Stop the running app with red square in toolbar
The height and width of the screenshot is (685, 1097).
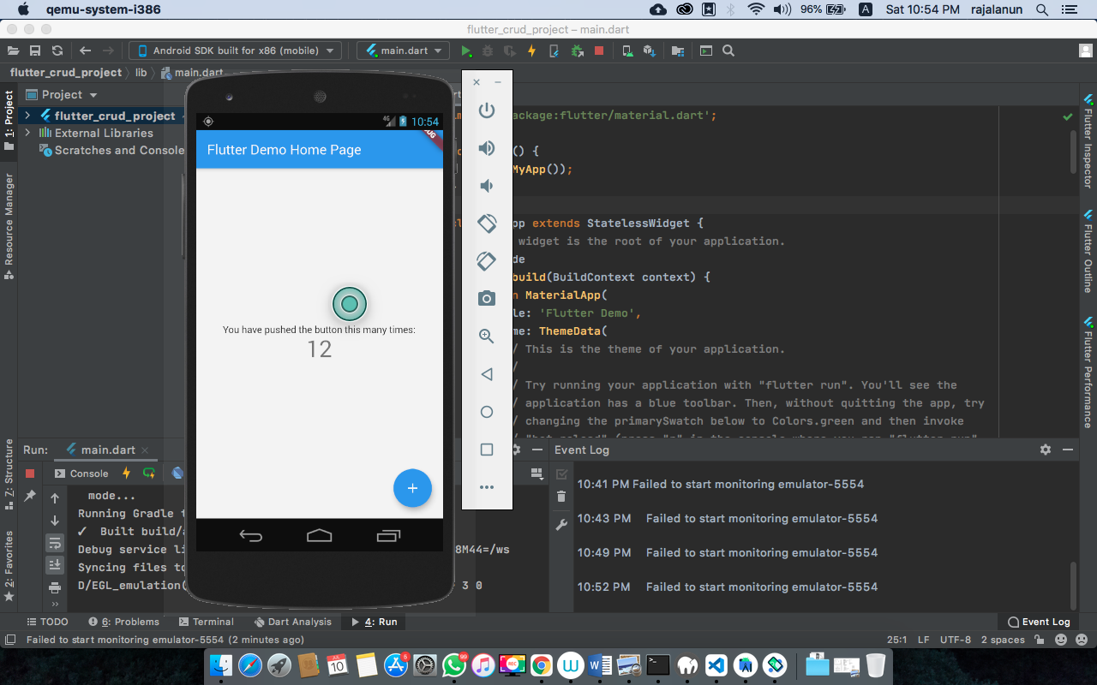(x=599, y=51)
